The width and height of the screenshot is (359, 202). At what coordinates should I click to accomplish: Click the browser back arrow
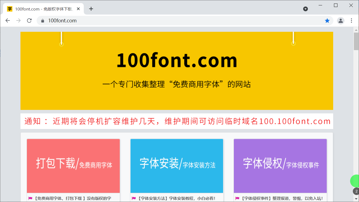[x=8, y=21]
